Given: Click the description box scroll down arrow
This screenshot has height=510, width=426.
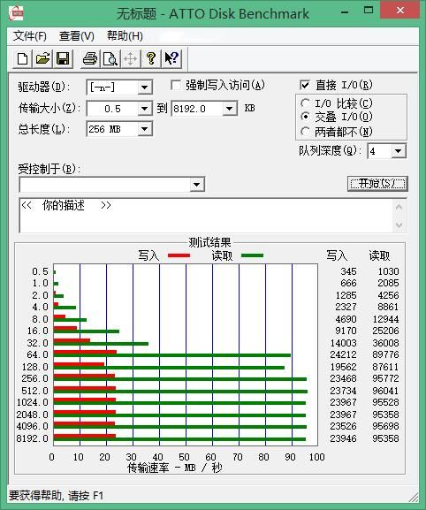Looking at the screenshot, I should coord(399,225).
